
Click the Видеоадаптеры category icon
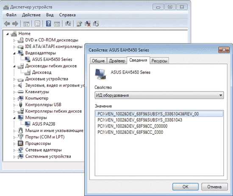20,53
